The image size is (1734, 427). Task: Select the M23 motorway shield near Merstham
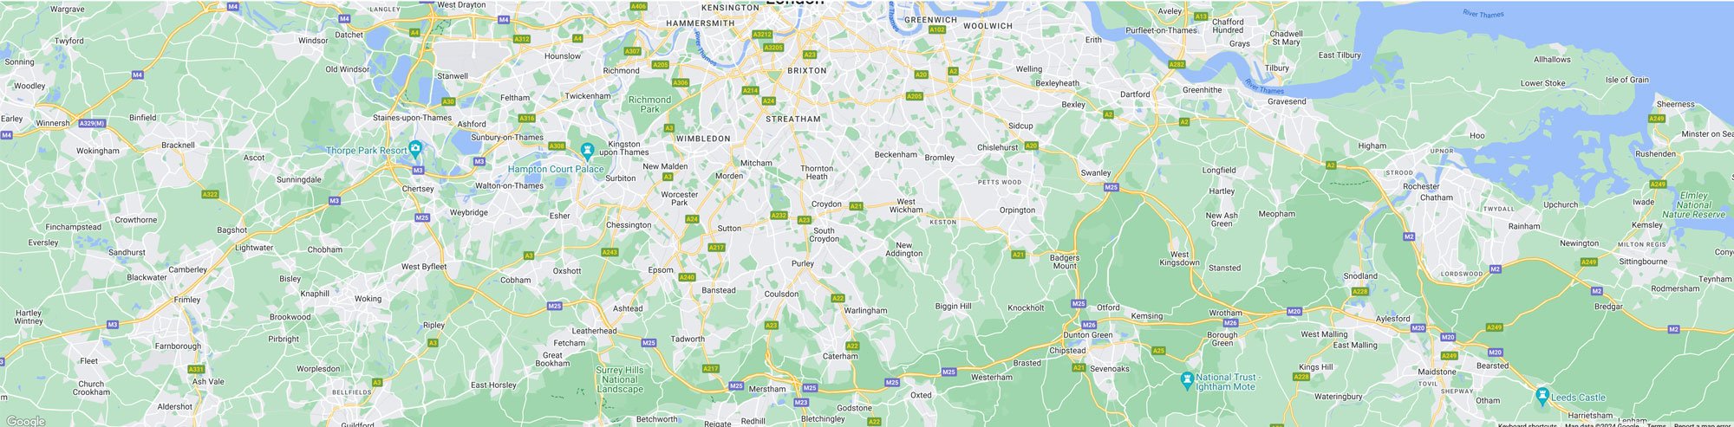pyautogui.click(x=801, y=402)
